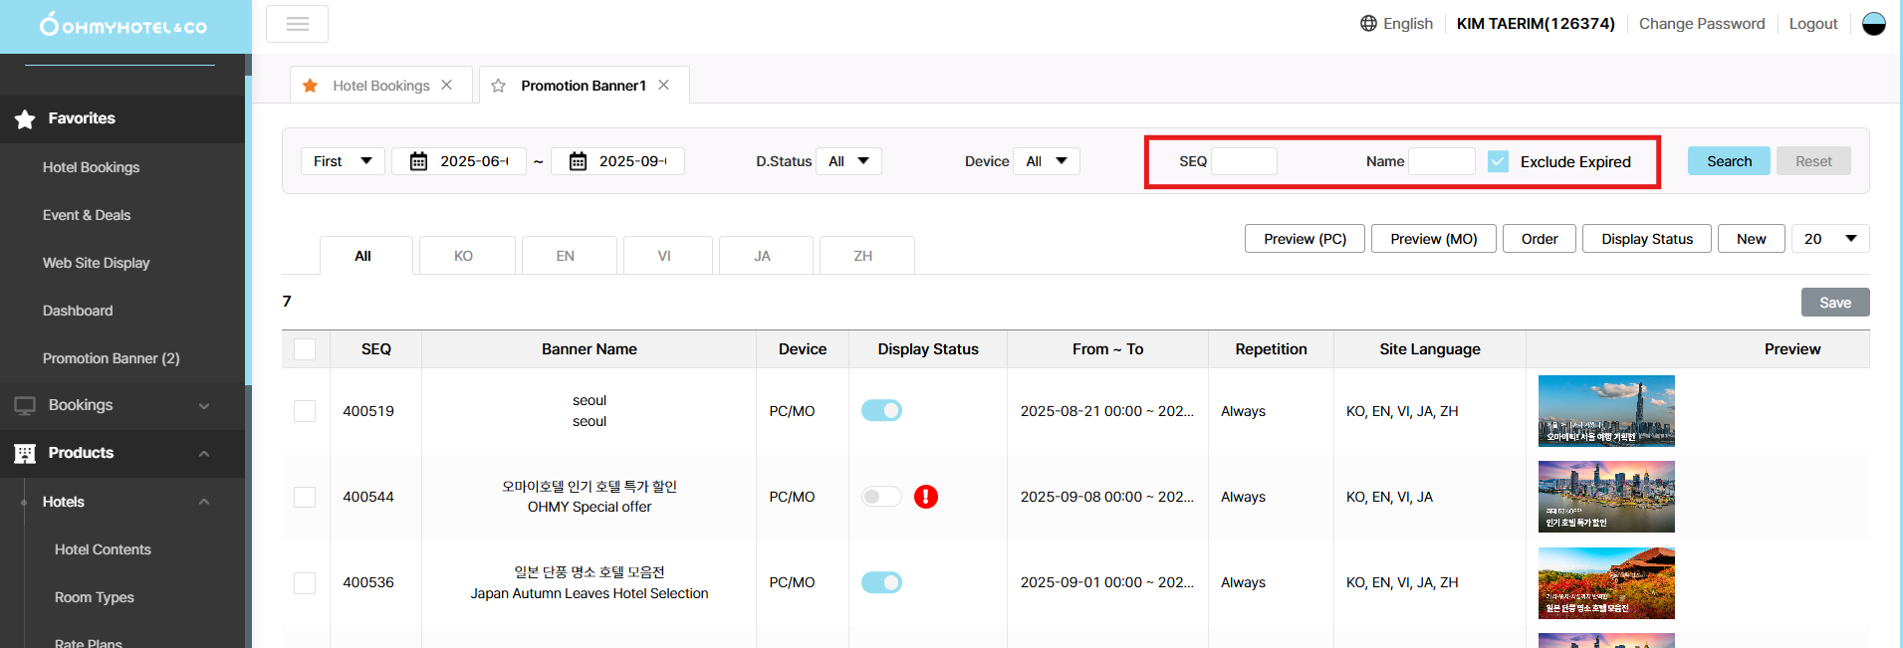Viewport: 1903px width, 648px height.
Task: Select the checkbox for row 400536
Action: tap(305, 582)
